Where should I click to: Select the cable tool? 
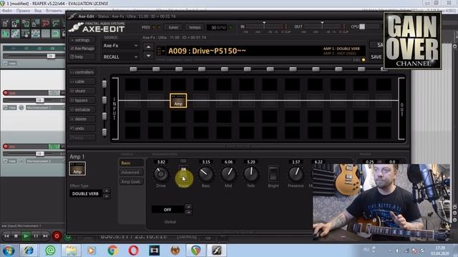[x=82, y=81]
